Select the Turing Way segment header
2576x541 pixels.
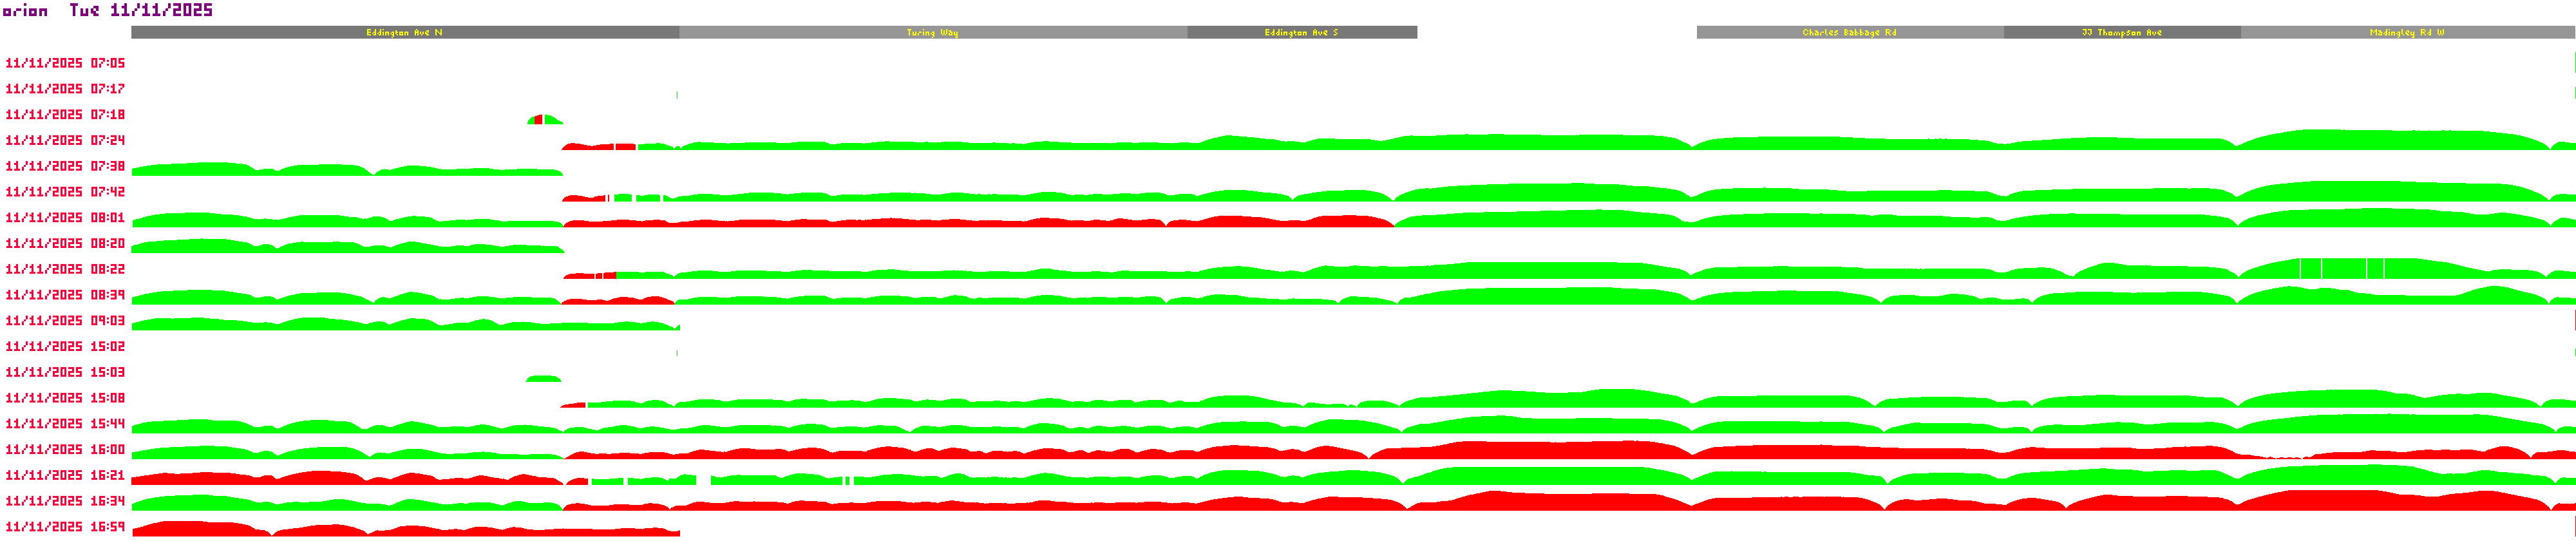coord(932,33)
